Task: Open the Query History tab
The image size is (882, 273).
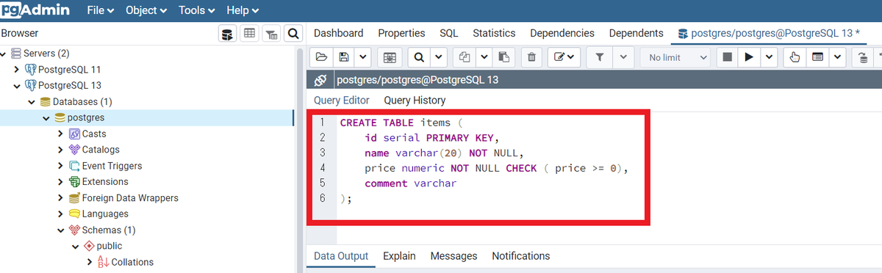Action: point(415,100)
